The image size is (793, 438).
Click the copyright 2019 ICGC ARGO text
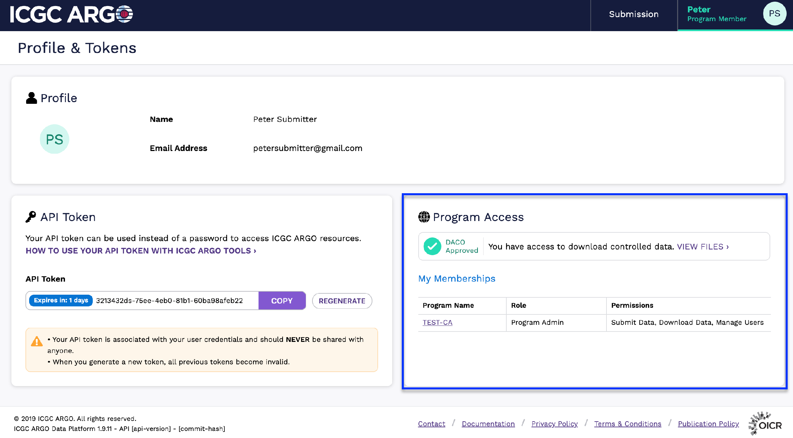[75, 419]
